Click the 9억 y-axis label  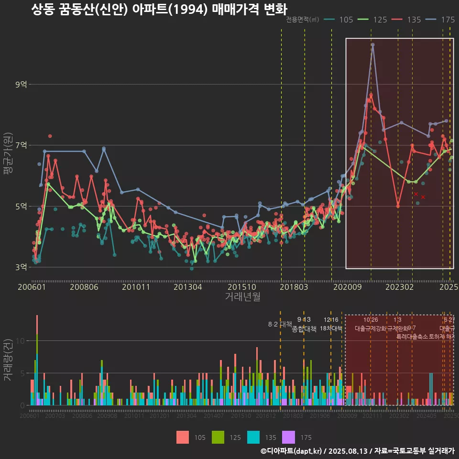[x=21, y=85]
